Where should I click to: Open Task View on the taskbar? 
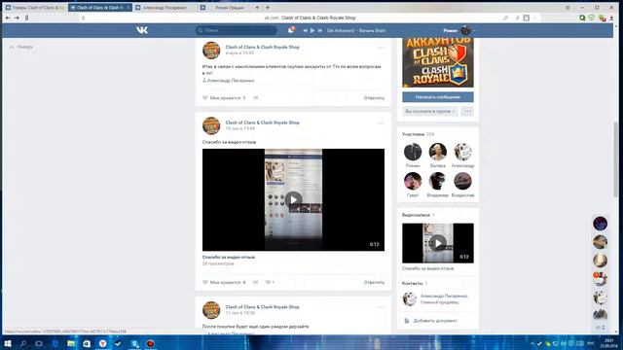tap(39, 343)
